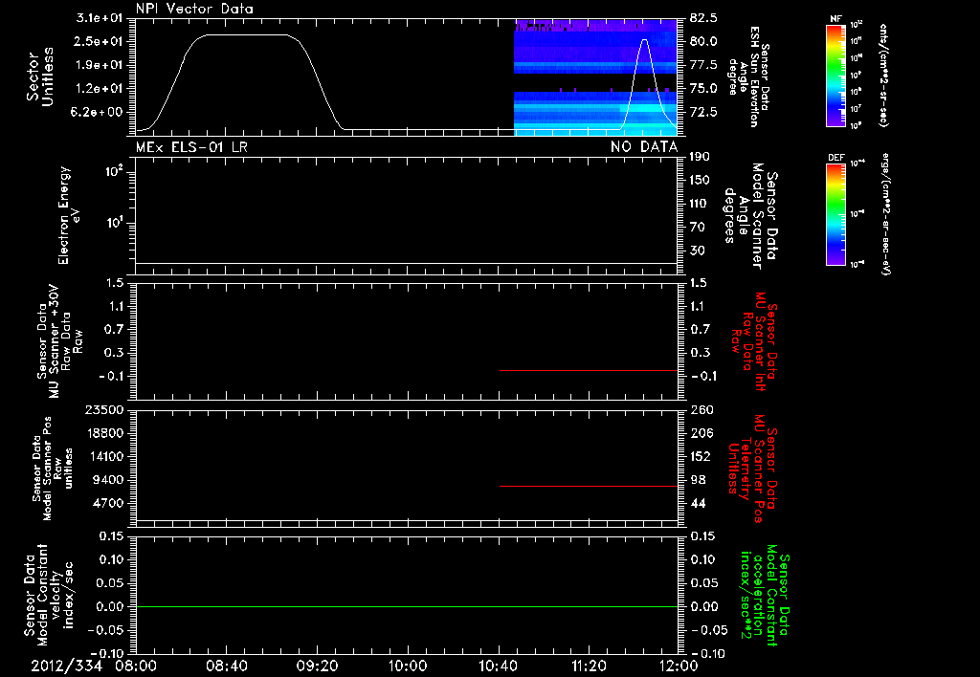
Task: Click the red line in Scanner Pos panel
Action: click(589, 486)
